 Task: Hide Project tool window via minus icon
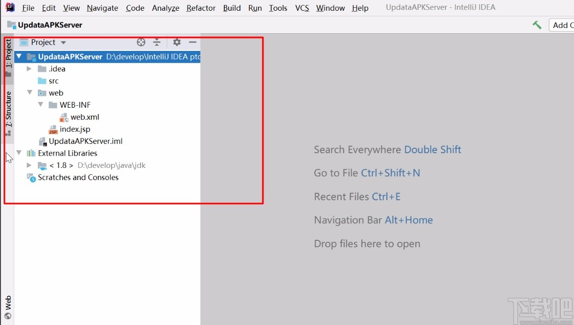193,42
